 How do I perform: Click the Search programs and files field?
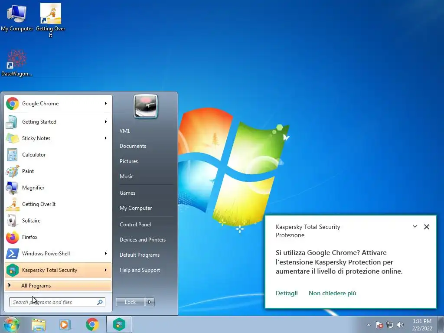pos(57,302)
